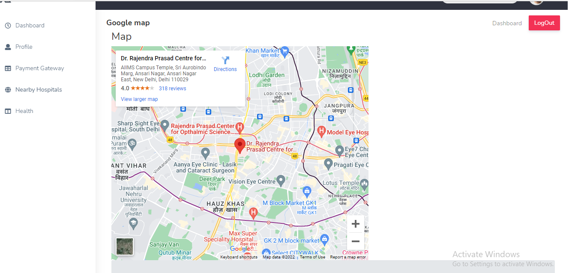Click the M Block Market GK1 shopping marker
The width and height of the screenshot is (569, 273).
coord(306,191)
